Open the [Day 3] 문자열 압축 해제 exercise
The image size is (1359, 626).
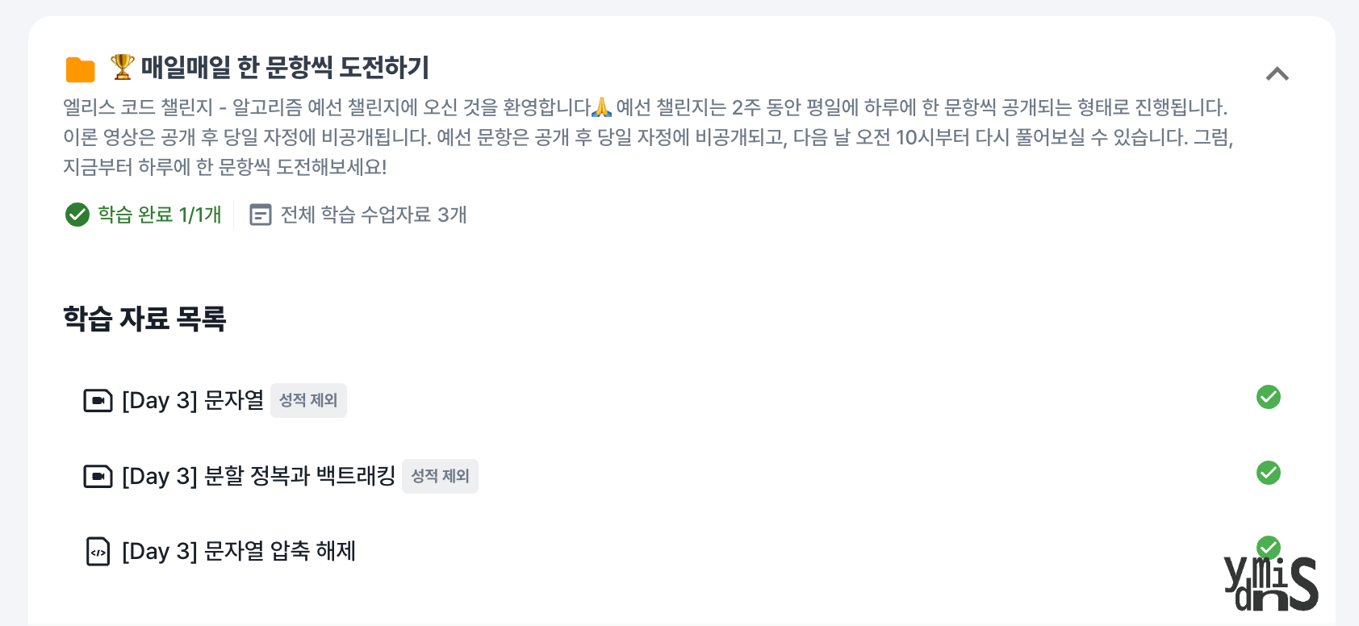click(240, 552)
